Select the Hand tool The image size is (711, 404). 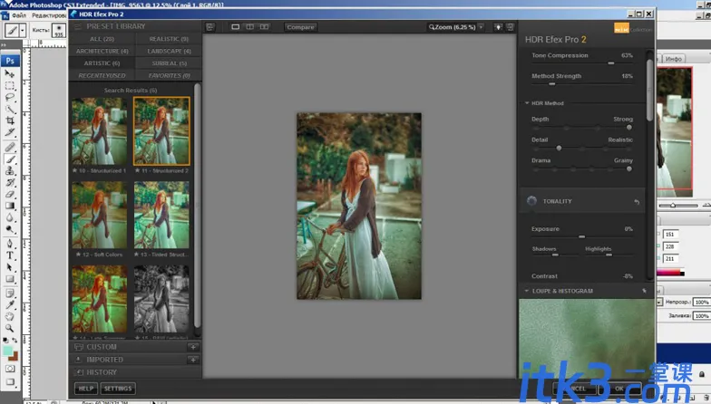click(9, 316)
